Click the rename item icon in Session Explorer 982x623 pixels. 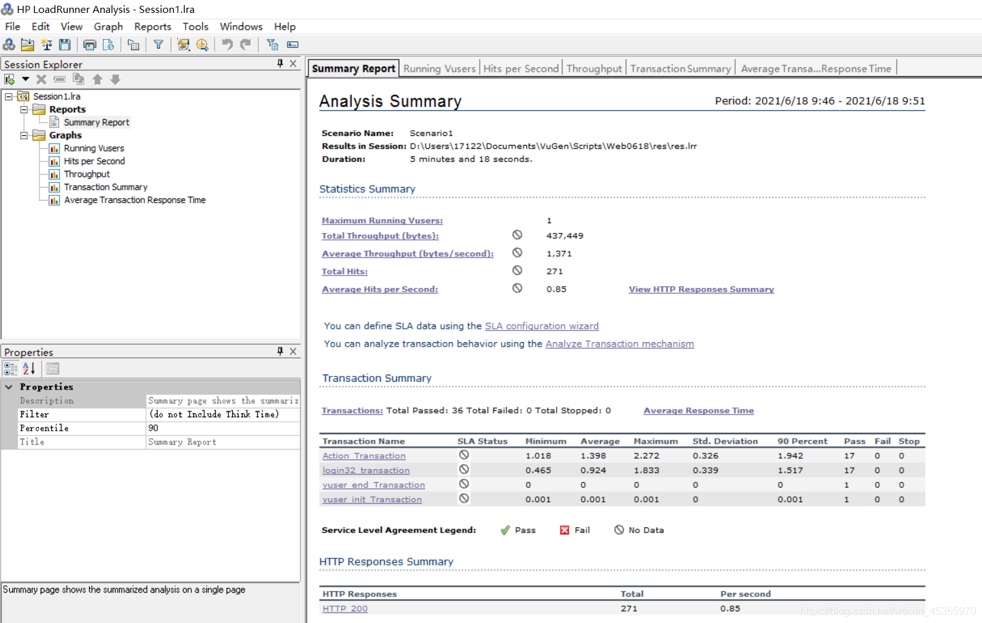[x=59, y=80]
